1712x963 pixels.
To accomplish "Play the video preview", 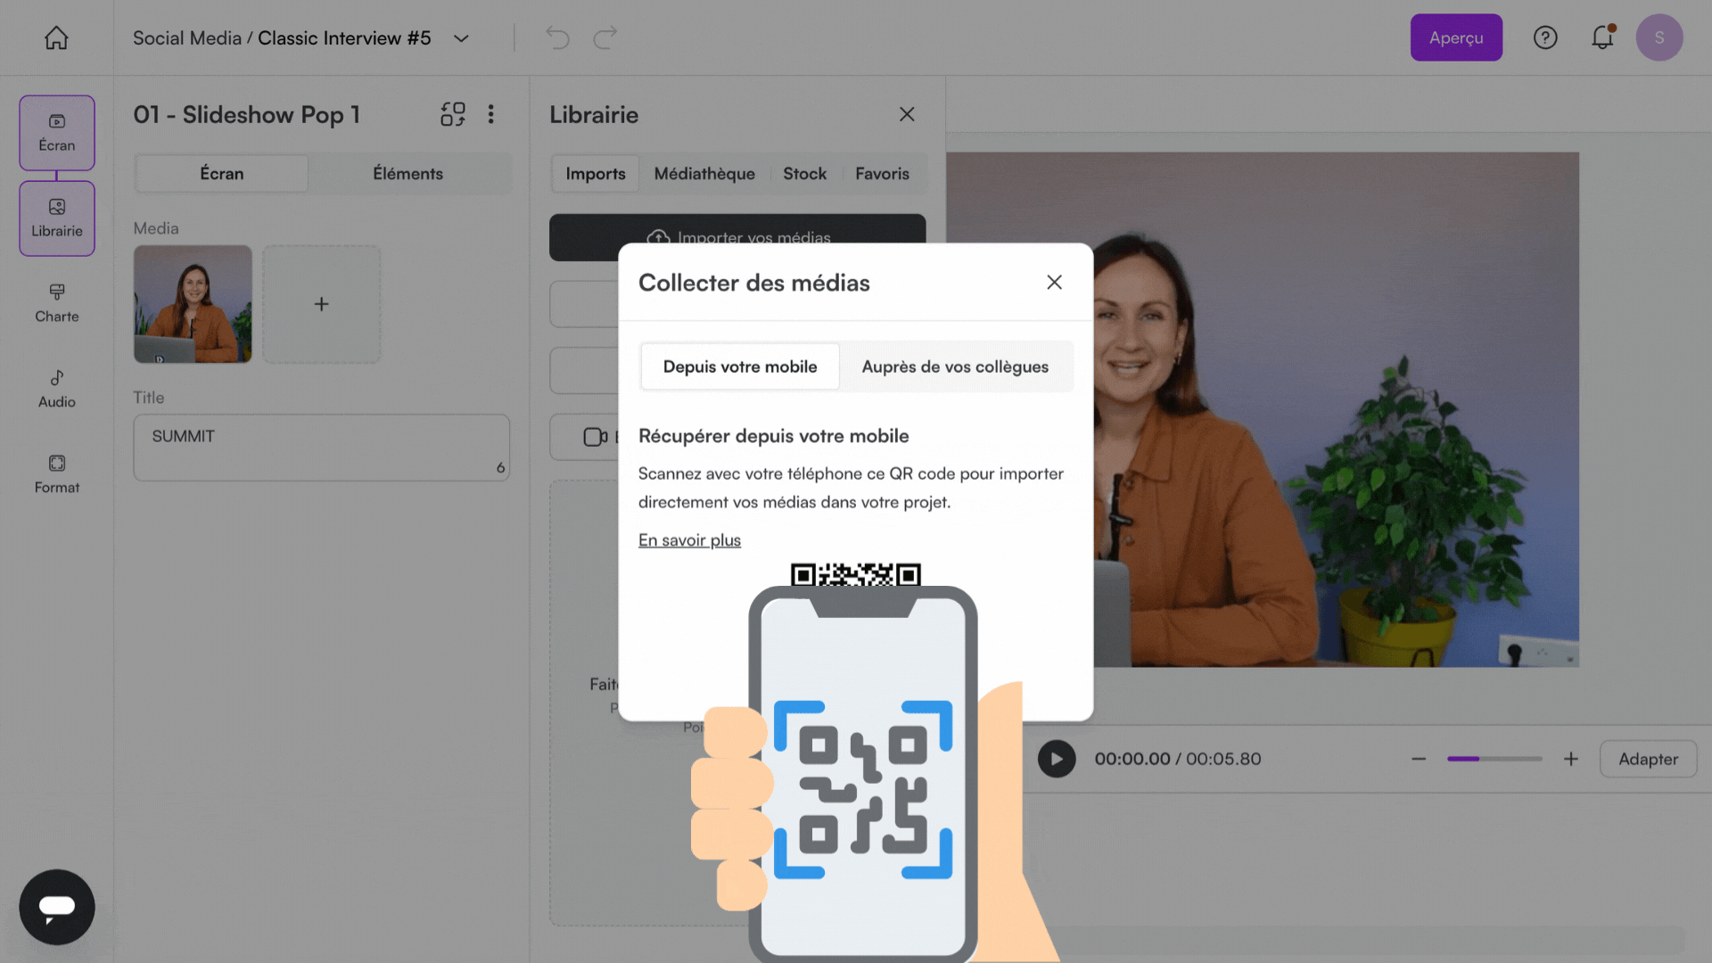I will (1057, 759).
